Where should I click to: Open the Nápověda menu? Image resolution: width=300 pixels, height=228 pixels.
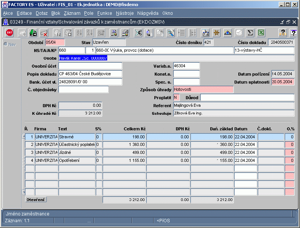(148, 13)
